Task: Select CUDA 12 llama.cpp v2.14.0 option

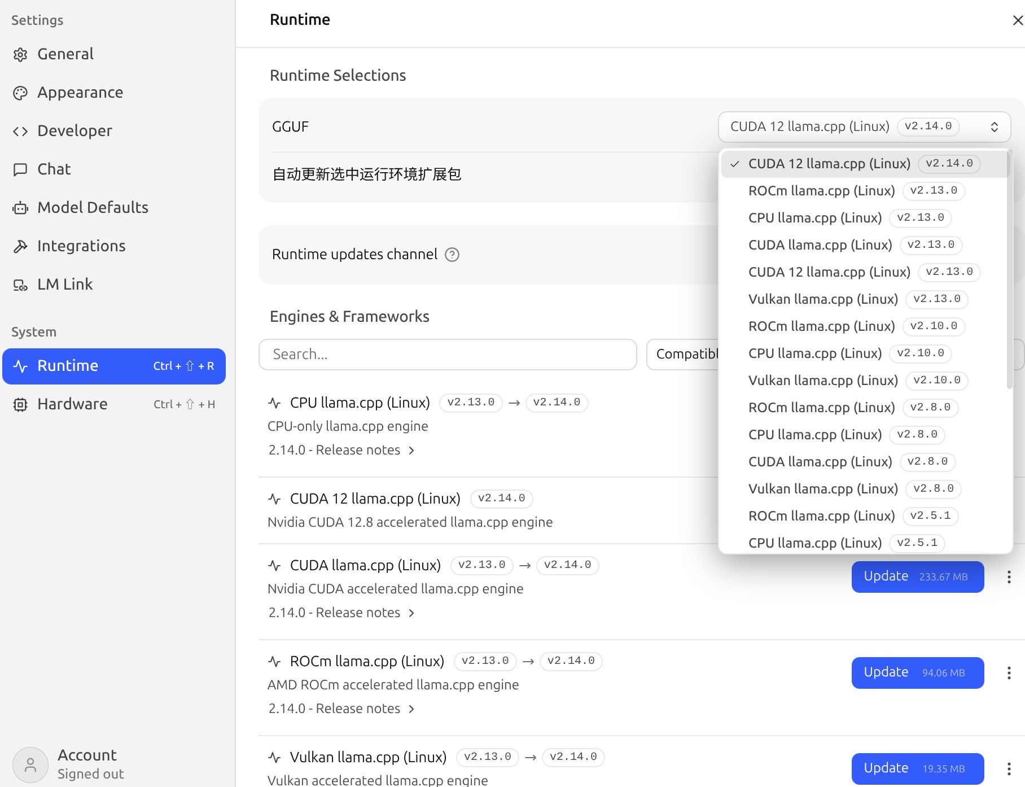Action: 864,164
